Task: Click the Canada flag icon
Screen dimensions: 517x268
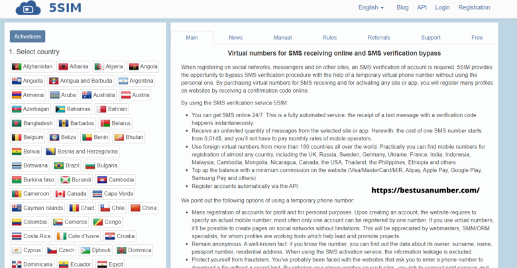Action: pos(60,194)
